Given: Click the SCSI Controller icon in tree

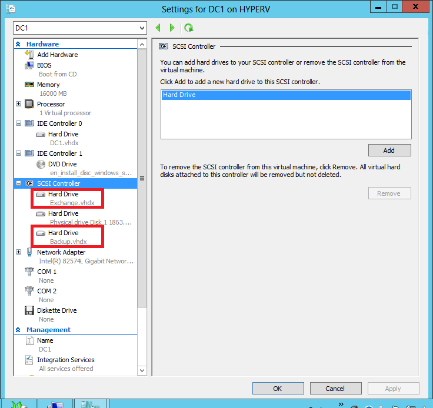Looking at the screenshot, I should point(29,183).
